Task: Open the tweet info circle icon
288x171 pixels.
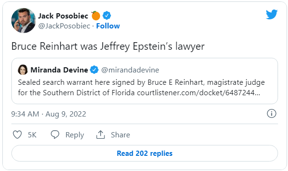Action: coord(271,114)
